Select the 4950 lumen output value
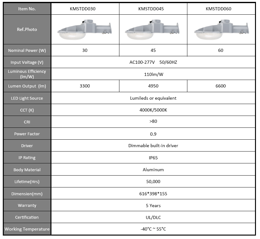260x239 pixels. [x=153, y=86]
